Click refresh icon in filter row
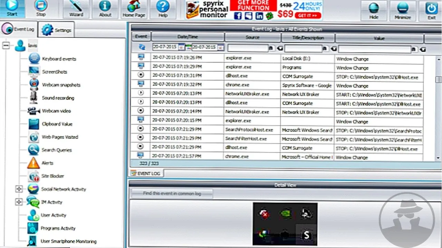Image resolution: width=442 pixels, height=248 pixels. [x=142, y=48]
